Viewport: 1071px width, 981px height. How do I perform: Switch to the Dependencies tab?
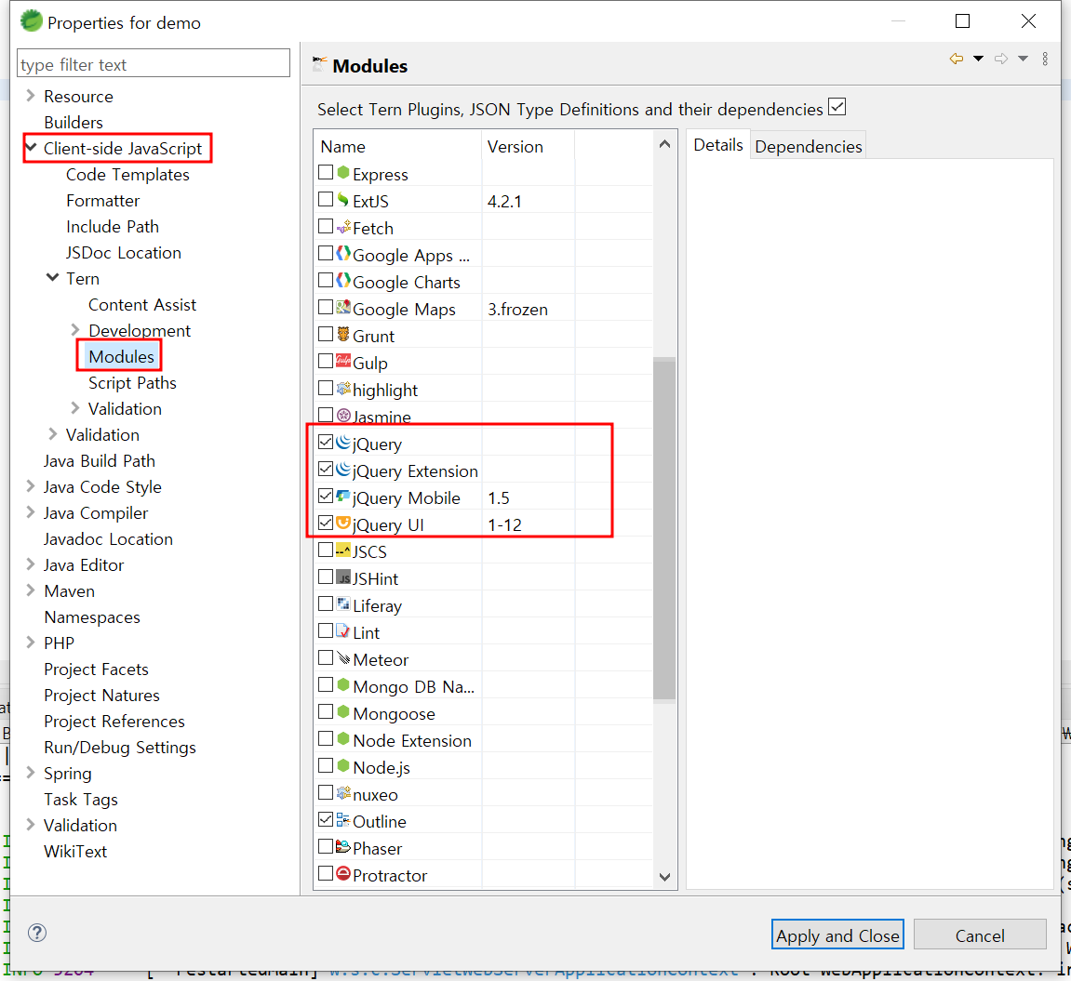(809, 147)
